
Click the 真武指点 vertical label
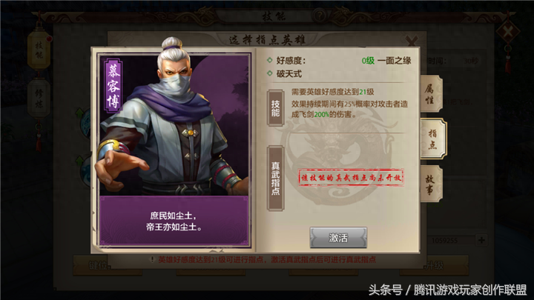coord(275,178)
